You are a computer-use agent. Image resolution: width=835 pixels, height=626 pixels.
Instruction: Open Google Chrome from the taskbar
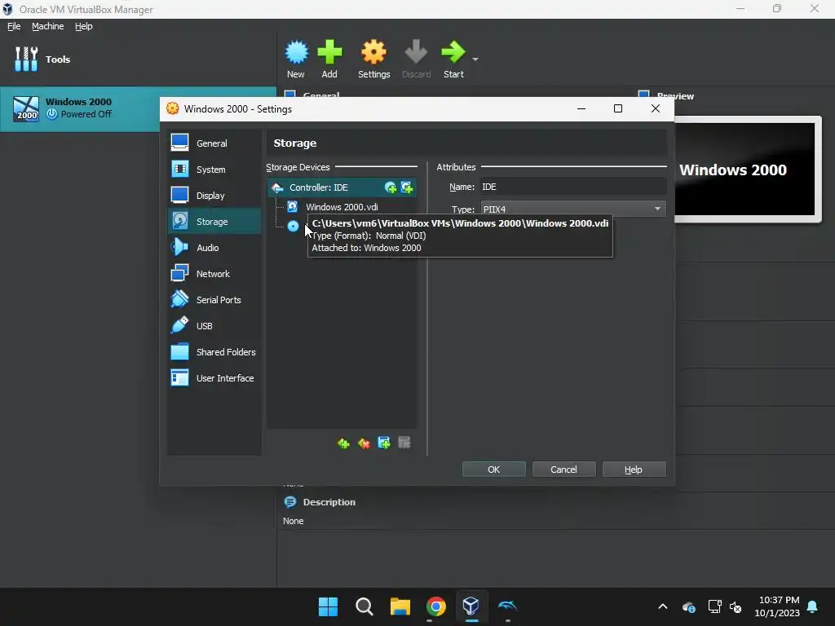[435, 606]
